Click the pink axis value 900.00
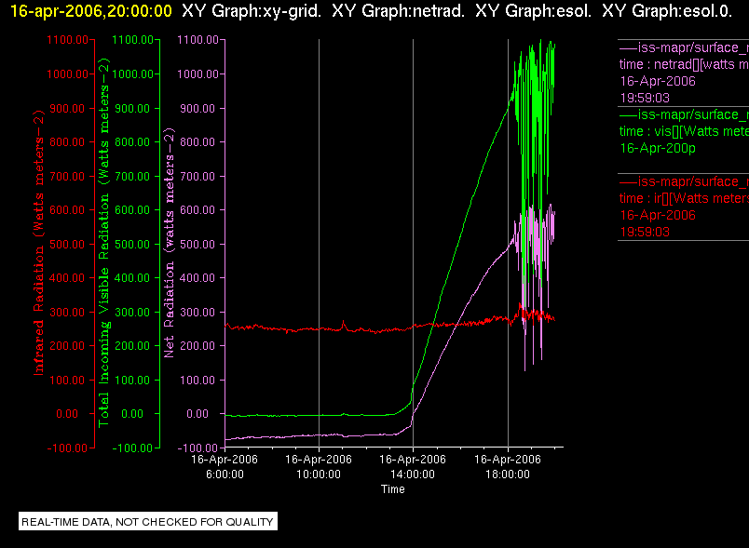The height and width of the screenshot is (548, 749). coord(197,109)
